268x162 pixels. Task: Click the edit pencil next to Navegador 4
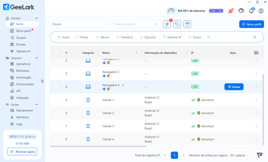123,85
